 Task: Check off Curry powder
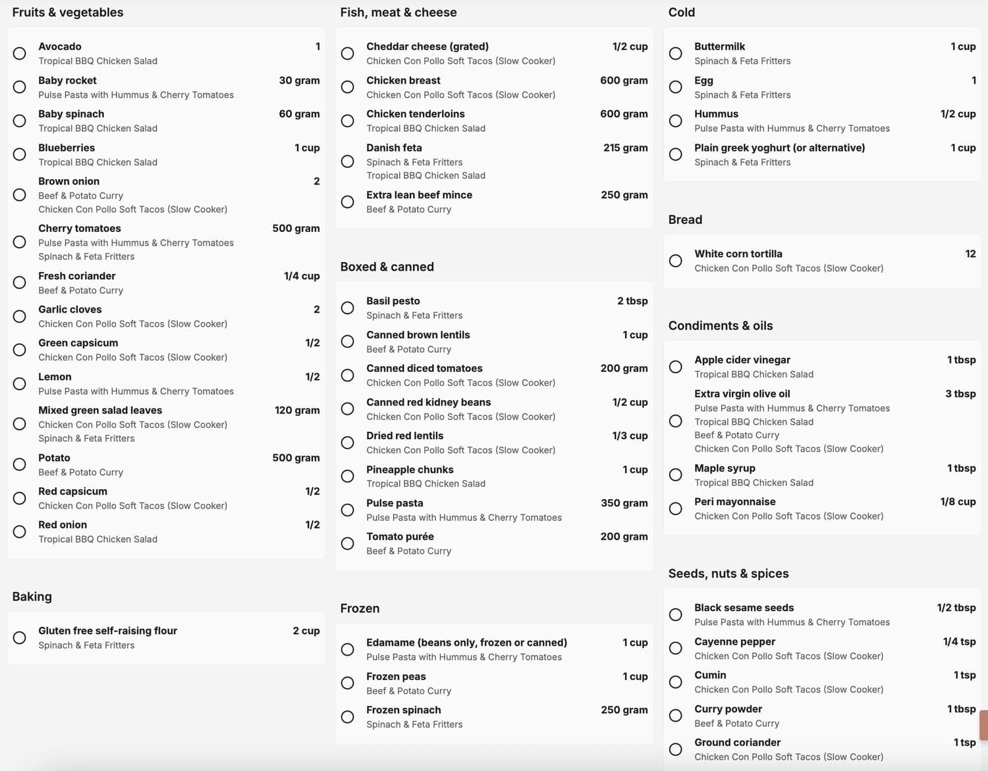676,716
